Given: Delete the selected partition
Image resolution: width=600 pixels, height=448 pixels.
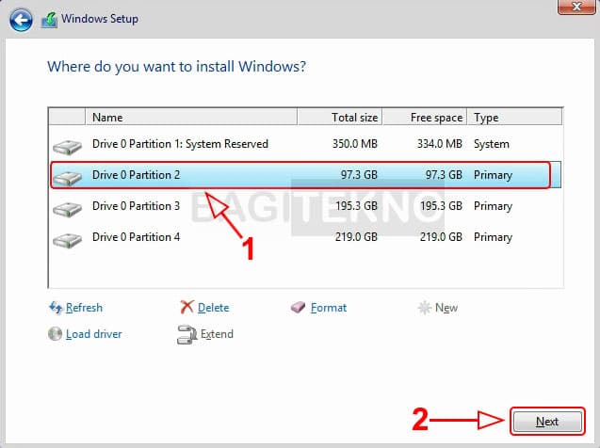Looking at the screenshot, I should tap(213, 308).
